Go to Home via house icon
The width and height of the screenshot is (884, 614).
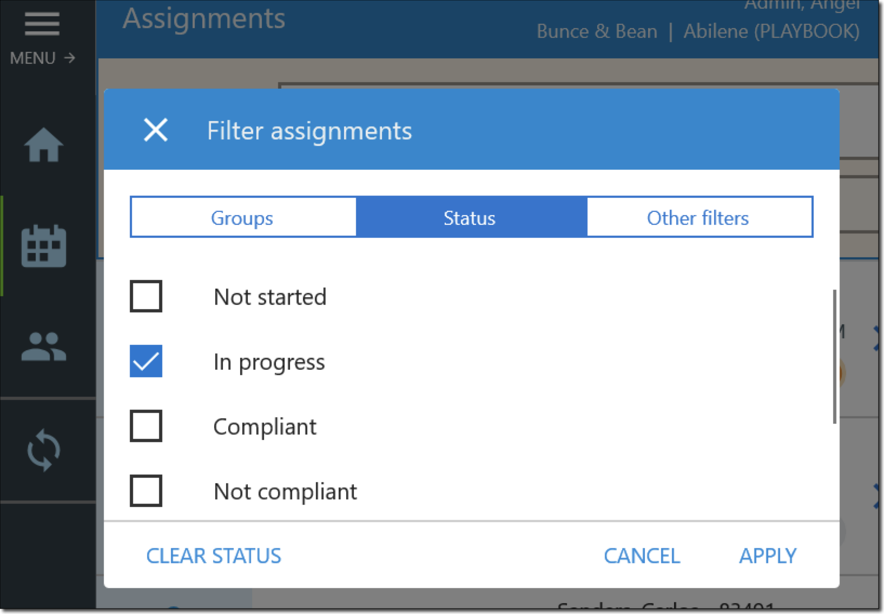[43, 145]
